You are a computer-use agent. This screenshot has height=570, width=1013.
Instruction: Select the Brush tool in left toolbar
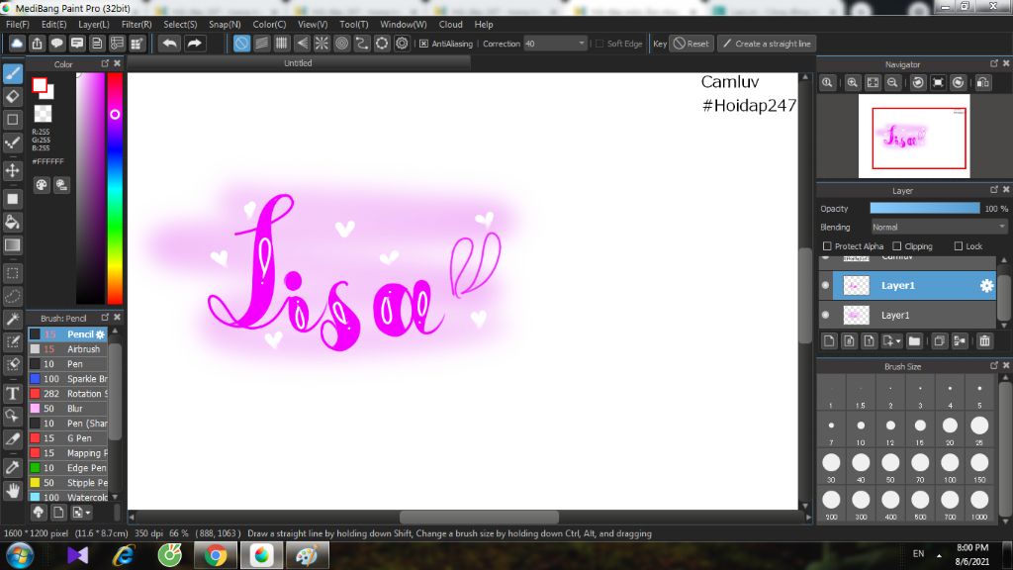click(12, 73)
